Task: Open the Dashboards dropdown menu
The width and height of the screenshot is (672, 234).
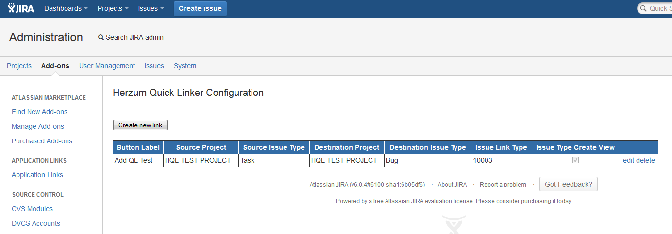Action: click(x=66, y=8)
